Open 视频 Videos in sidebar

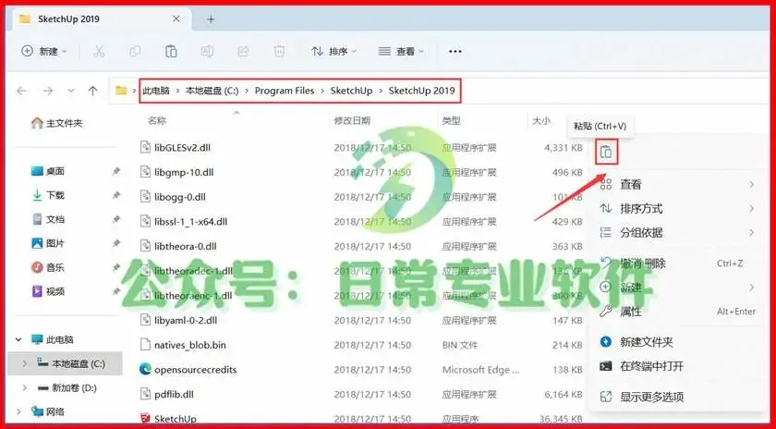[48, 291]
